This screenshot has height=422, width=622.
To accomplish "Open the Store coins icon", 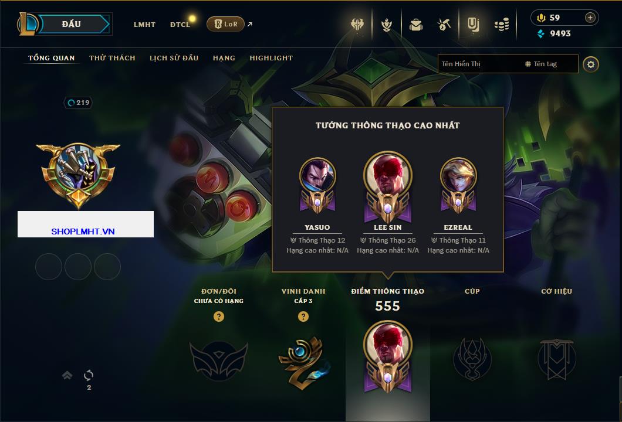I will click(x=502, y=25).
